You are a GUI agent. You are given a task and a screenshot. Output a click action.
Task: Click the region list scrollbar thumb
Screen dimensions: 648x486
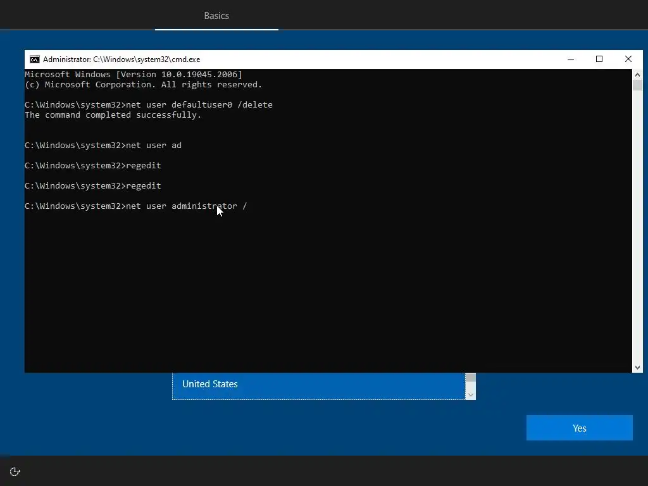pos(470,377)
